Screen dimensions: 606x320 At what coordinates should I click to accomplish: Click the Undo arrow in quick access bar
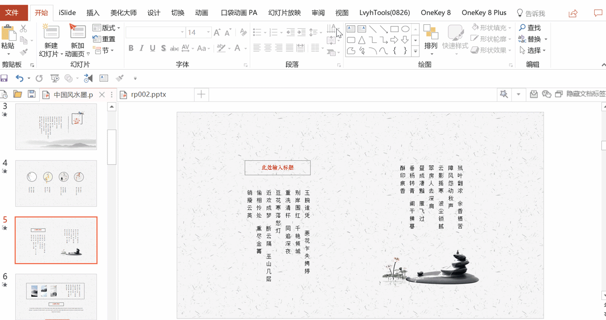tap(19, 78)
